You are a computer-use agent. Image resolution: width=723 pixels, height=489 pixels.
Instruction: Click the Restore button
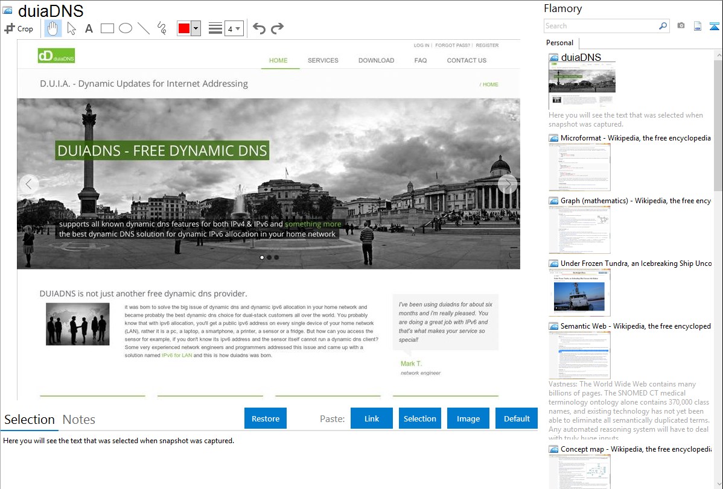(266, 418)
